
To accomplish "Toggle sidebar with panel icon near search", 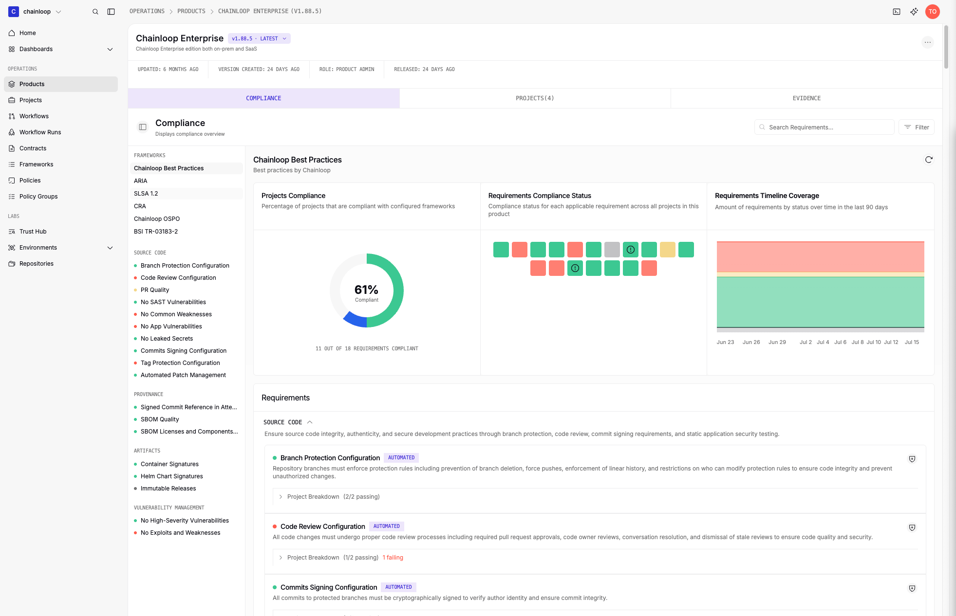I will point(111,12).
